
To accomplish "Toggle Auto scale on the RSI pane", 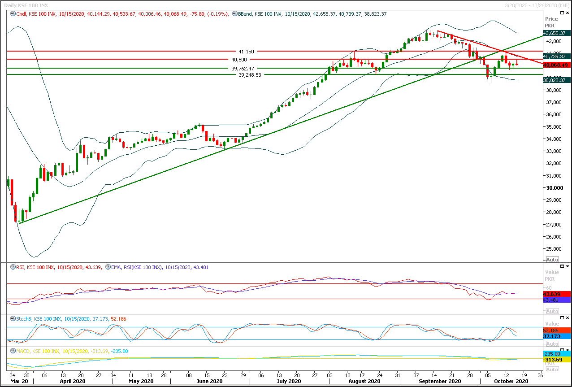I will tap(552, 311).
